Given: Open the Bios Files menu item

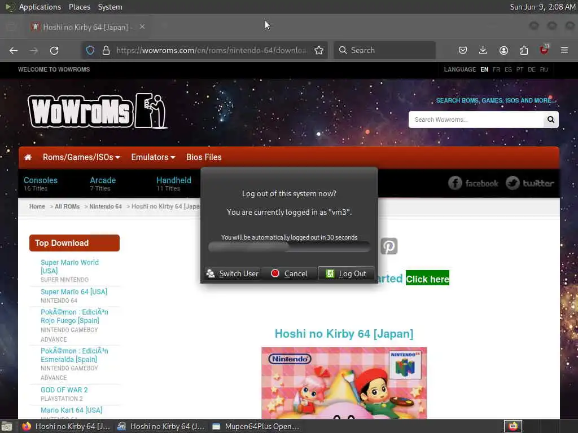Looking at the screenshot, I should tap(204, 157).
